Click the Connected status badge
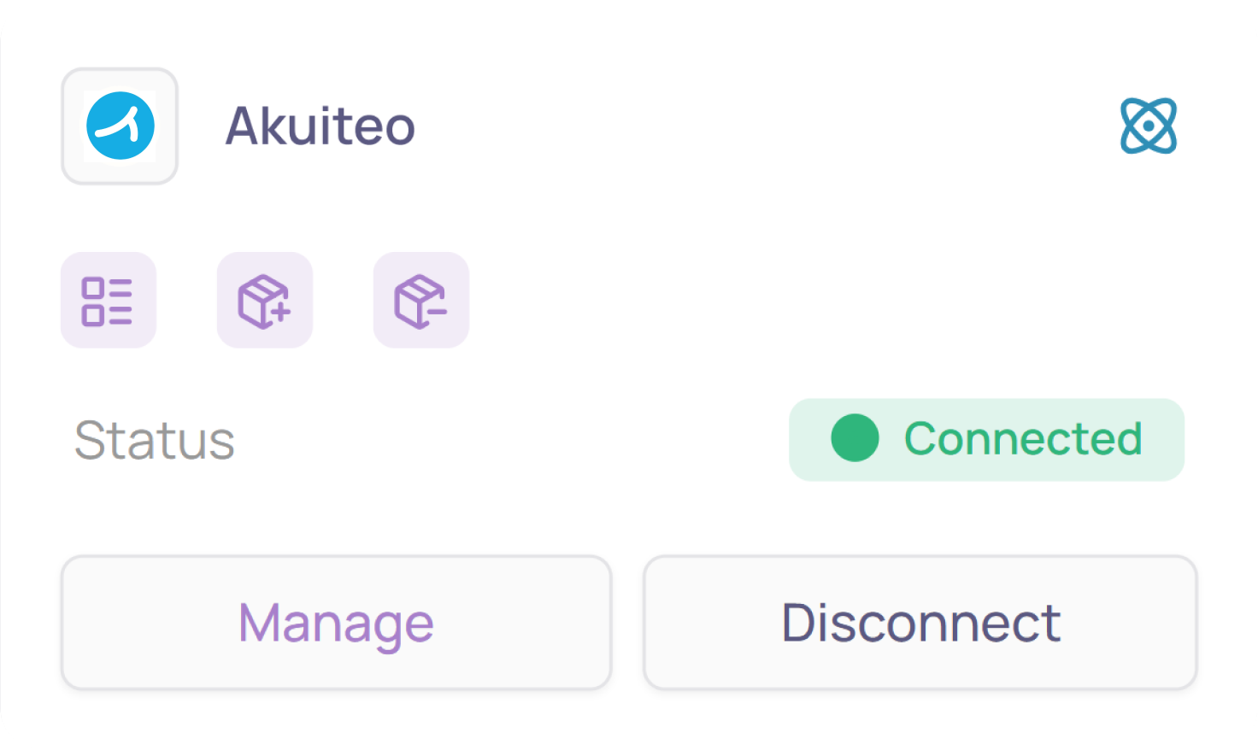The image size is (1258, 750). (985, 439)
